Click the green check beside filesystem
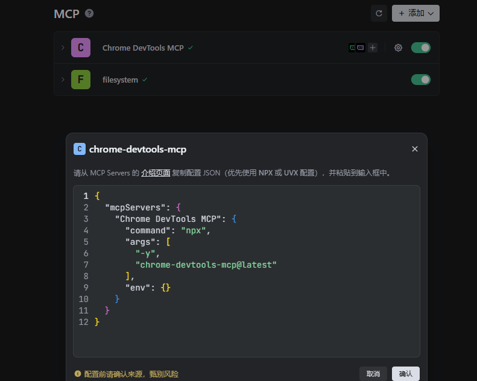 click(x=145, y=80)
